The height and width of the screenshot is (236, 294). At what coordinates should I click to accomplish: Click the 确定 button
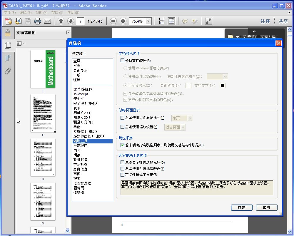242,207
